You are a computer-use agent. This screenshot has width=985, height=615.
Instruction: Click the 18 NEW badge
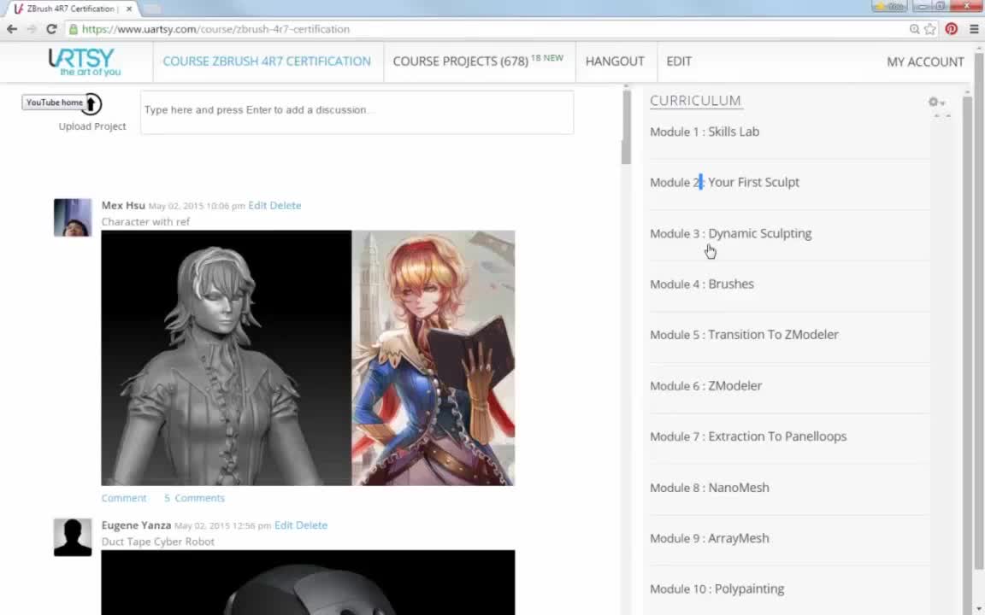click(547, 58)
